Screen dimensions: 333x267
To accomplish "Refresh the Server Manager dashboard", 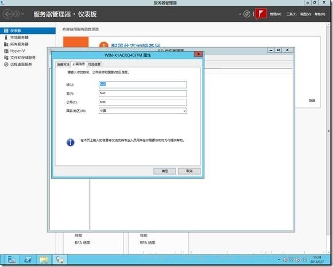I will pos(247,14).
